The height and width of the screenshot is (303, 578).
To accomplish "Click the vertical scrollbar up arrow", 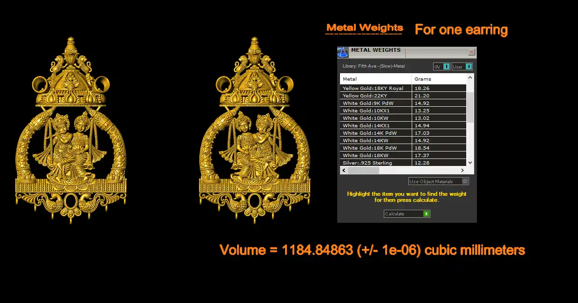I will click(x=470, y=78).
